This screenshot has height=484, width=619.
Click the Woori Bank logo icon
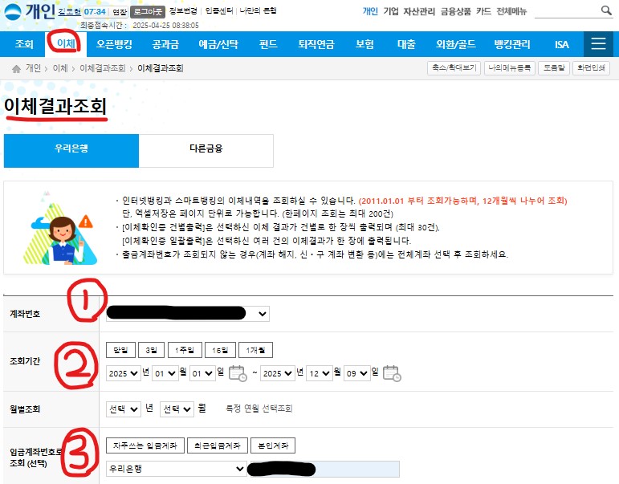click(x=13, y=12)
